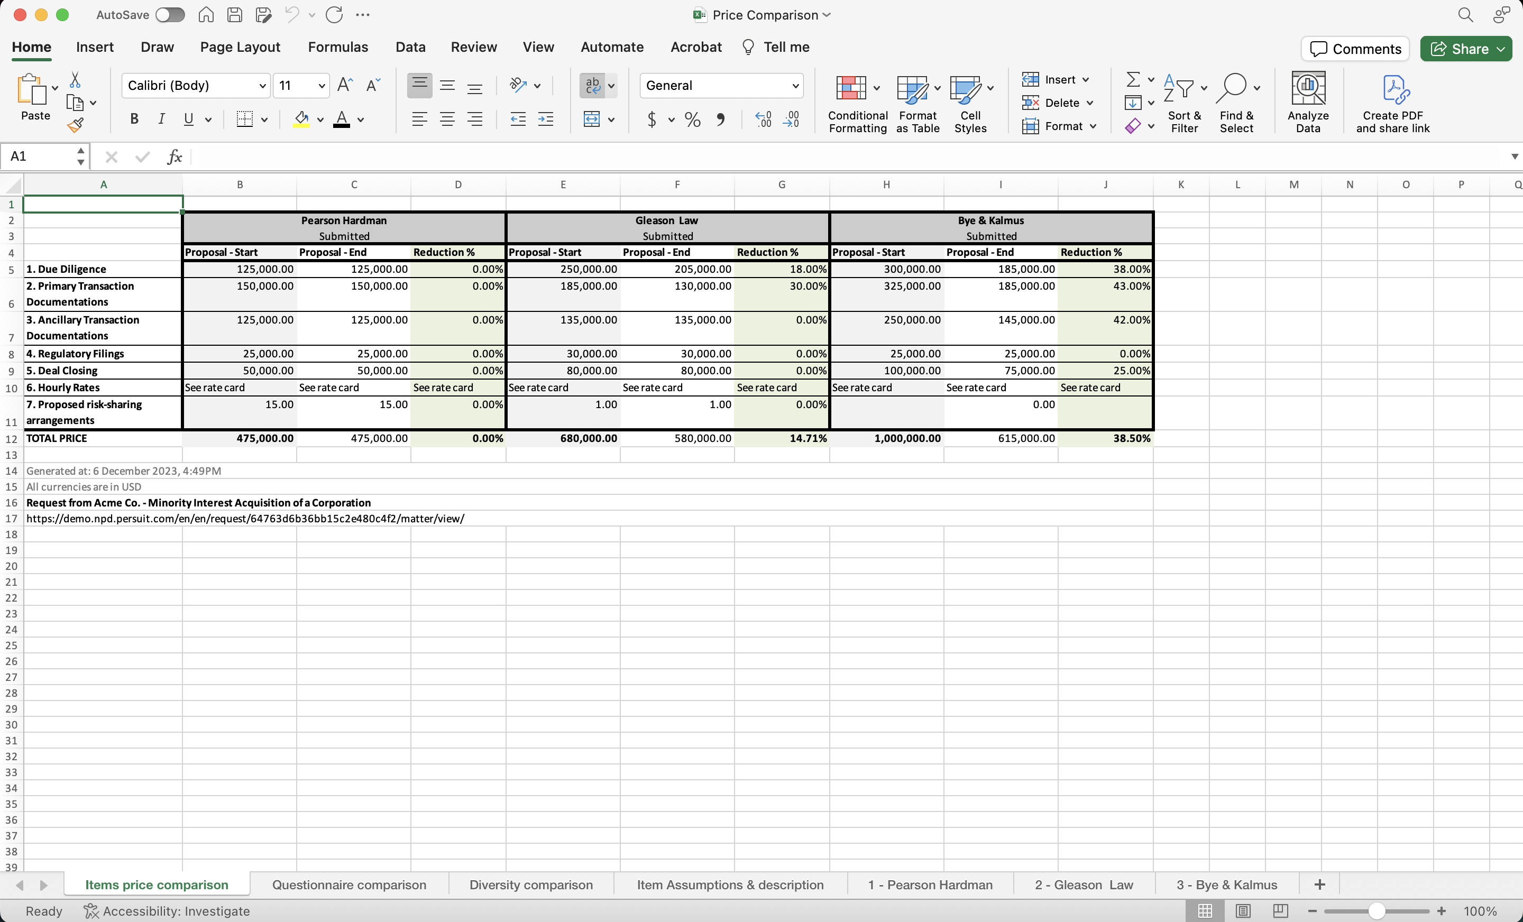Click the Cut scissors icon
The image size is (1523, 922).
(75, 80)
